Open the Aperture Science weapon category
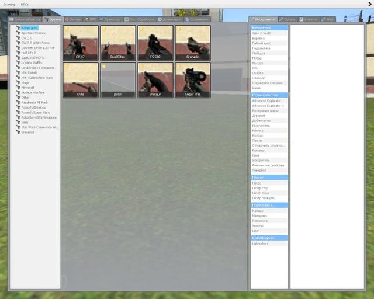The image size is (374, 299). coord(33,33)
